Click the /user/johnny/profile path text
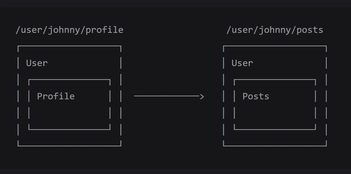The width and height of the screenshot is (351, 174). (69, 30)
